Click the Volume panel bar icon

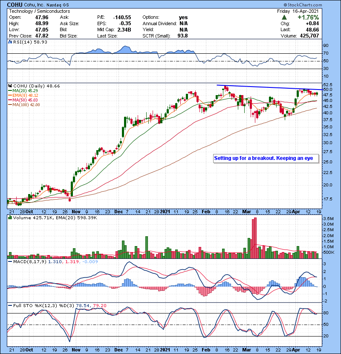coord(10,218)
